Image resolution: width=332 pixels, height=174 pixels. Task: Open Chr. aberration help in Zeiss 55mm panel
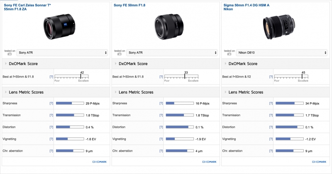click(51, 151)
